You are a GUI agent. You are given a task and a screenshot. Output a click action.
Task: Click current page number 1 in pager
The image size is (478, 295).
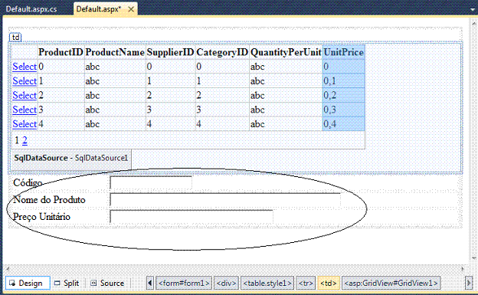click(17, 140)
